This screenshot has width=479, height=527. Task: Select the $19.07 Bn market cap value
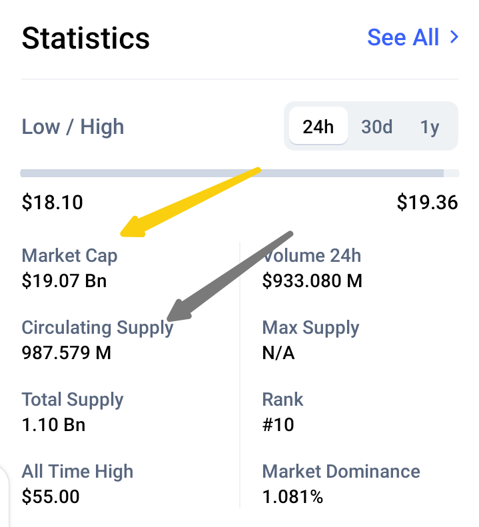pyautogui.click(x=64, y=280)
